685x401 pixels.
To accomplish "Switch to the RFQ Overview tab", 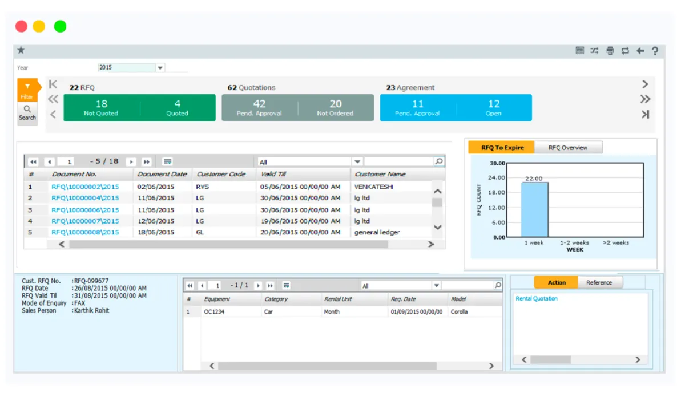I will pos(567,147).
